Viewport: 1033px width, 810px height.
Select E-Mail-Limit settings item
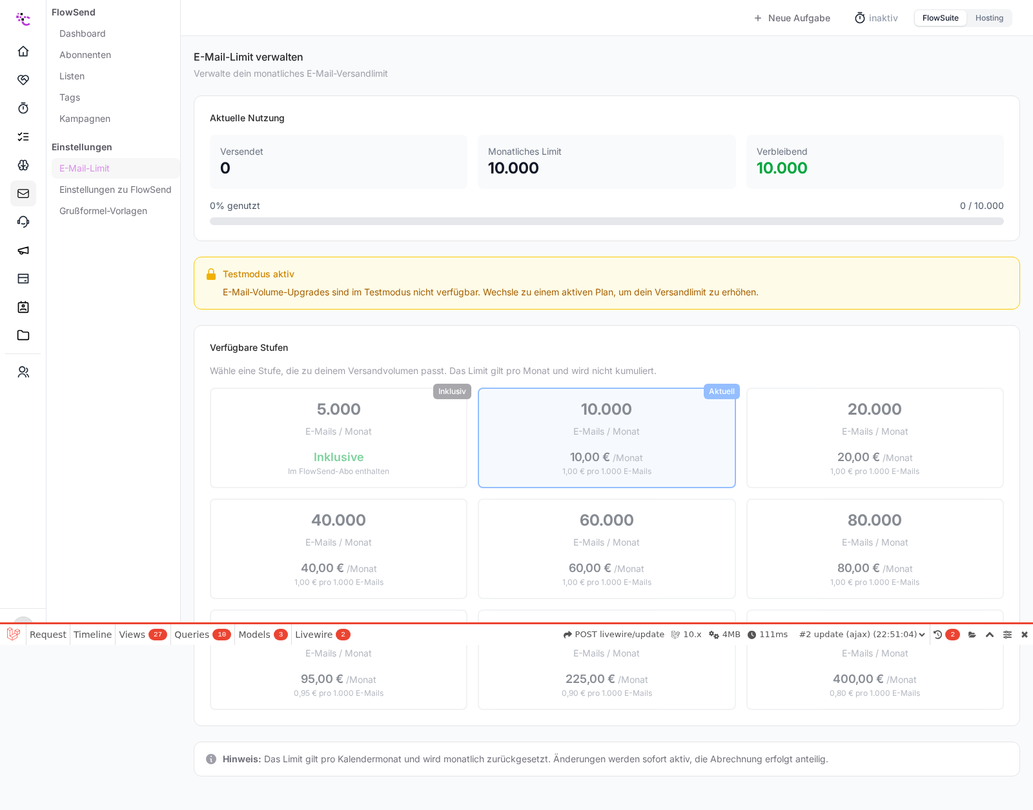(x=116, y=168)
